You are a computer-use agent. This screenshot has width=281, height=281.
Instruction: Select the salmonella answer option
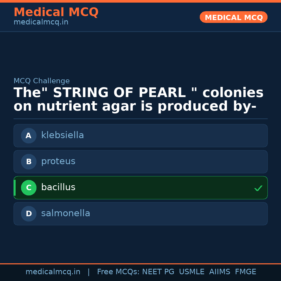(x=140, y=214)
